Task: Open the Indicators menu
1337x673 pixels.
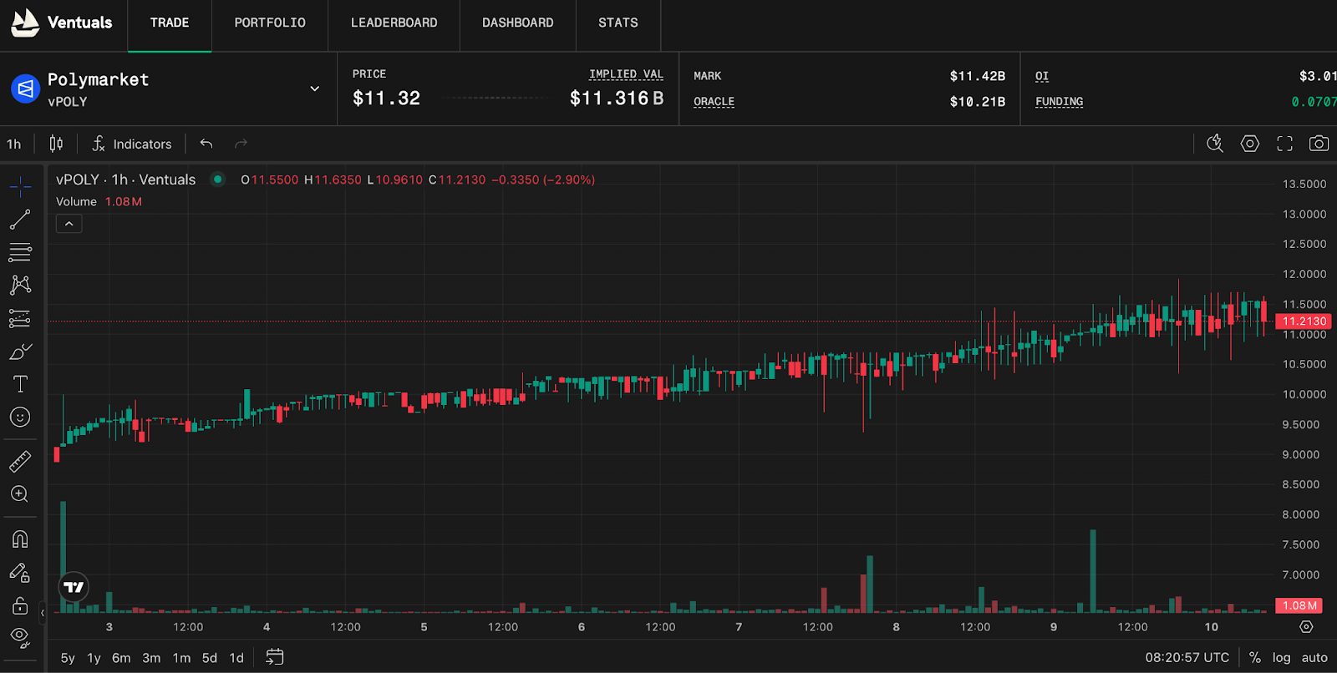Action: click(131, 144)
